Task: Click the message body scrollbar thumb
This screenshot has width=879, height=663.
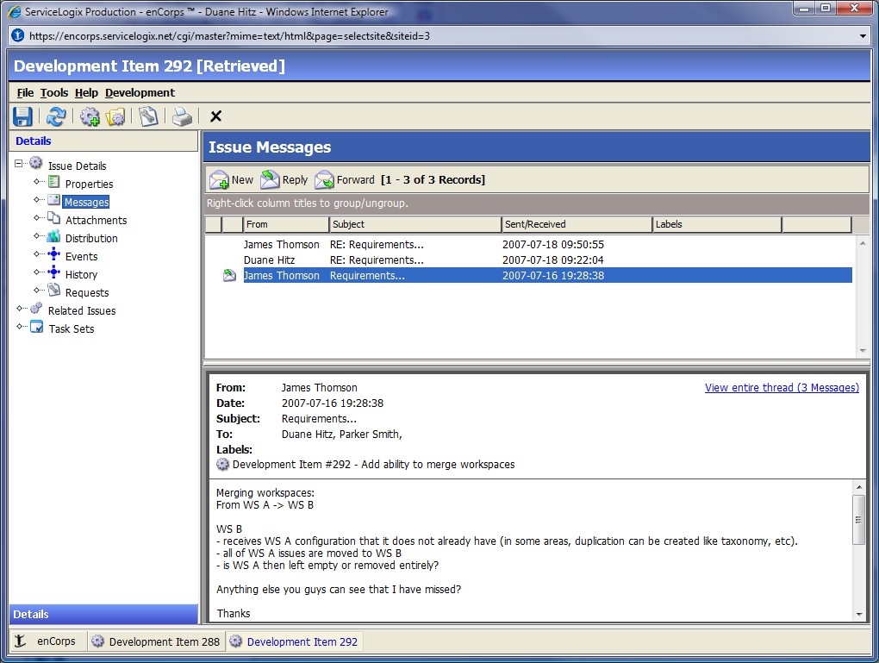Action: tap(859, 519)
